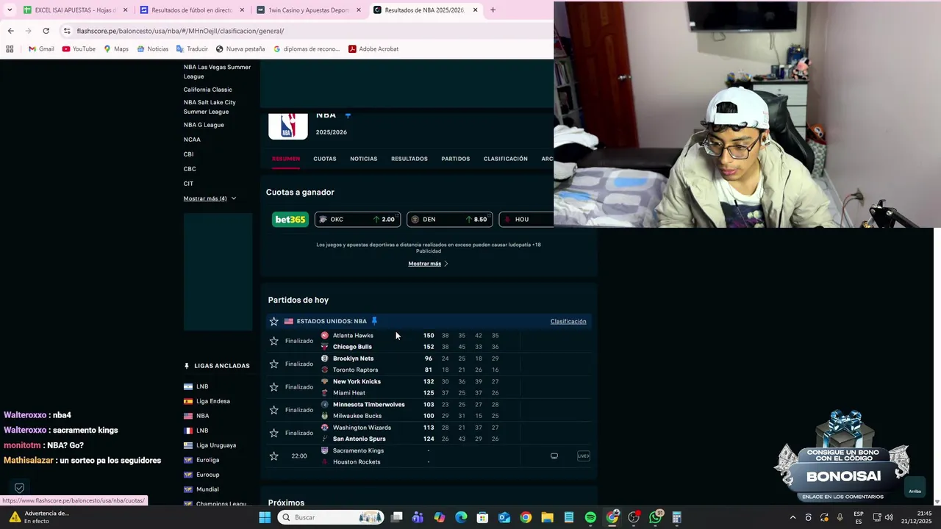Click the USA flag icon in league header
Screen dimensions: 941x529
pos(288,321)
